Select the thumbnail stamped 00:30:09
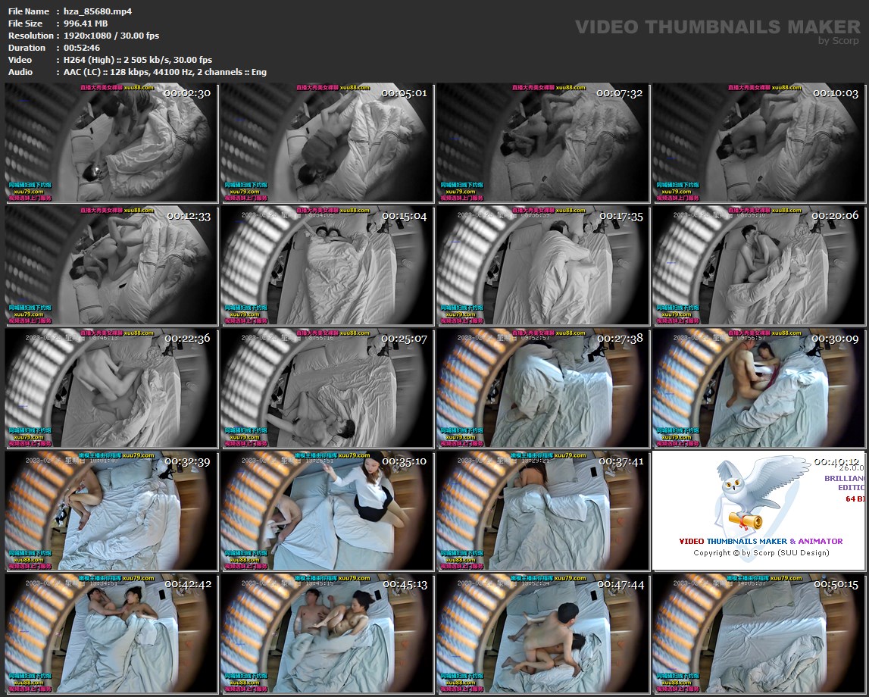Screen dimensions: 869x697 [x=758, y=389]
